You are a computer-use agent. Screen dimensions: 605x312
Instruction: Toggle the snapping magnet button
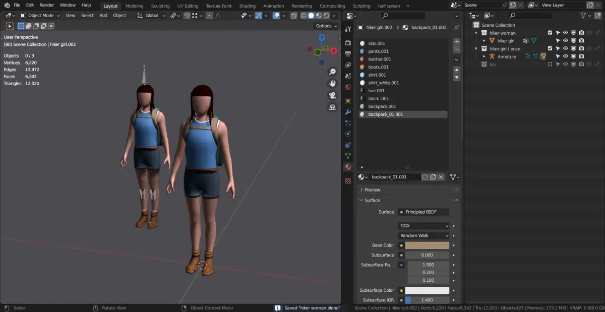[x=187, y=16]
